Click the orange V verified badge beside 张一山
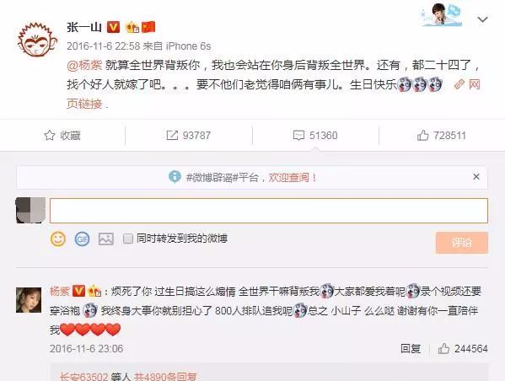The height and width of the screenshot is (381, 505). [113, 27]
